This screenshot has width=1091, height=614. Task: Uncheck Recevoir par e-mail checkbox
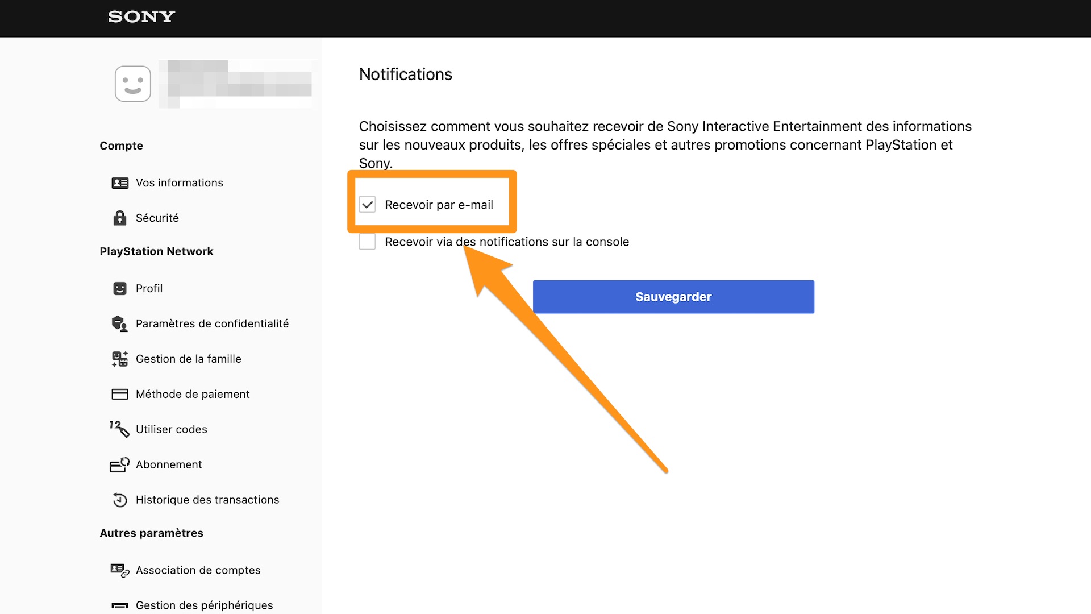[367, 205]
